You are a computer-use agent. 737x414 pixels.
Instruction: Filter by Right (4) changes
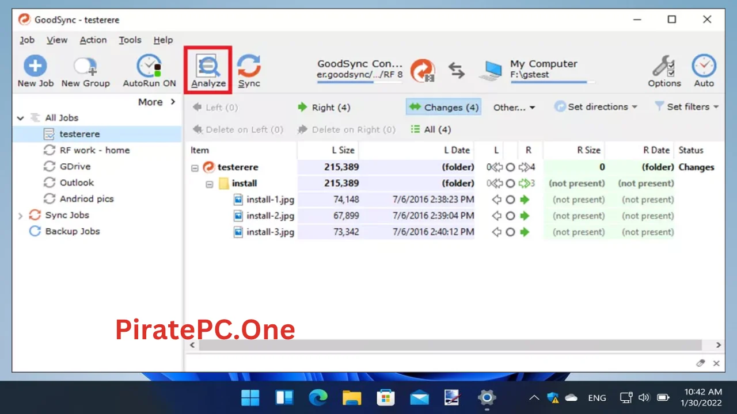324,108
